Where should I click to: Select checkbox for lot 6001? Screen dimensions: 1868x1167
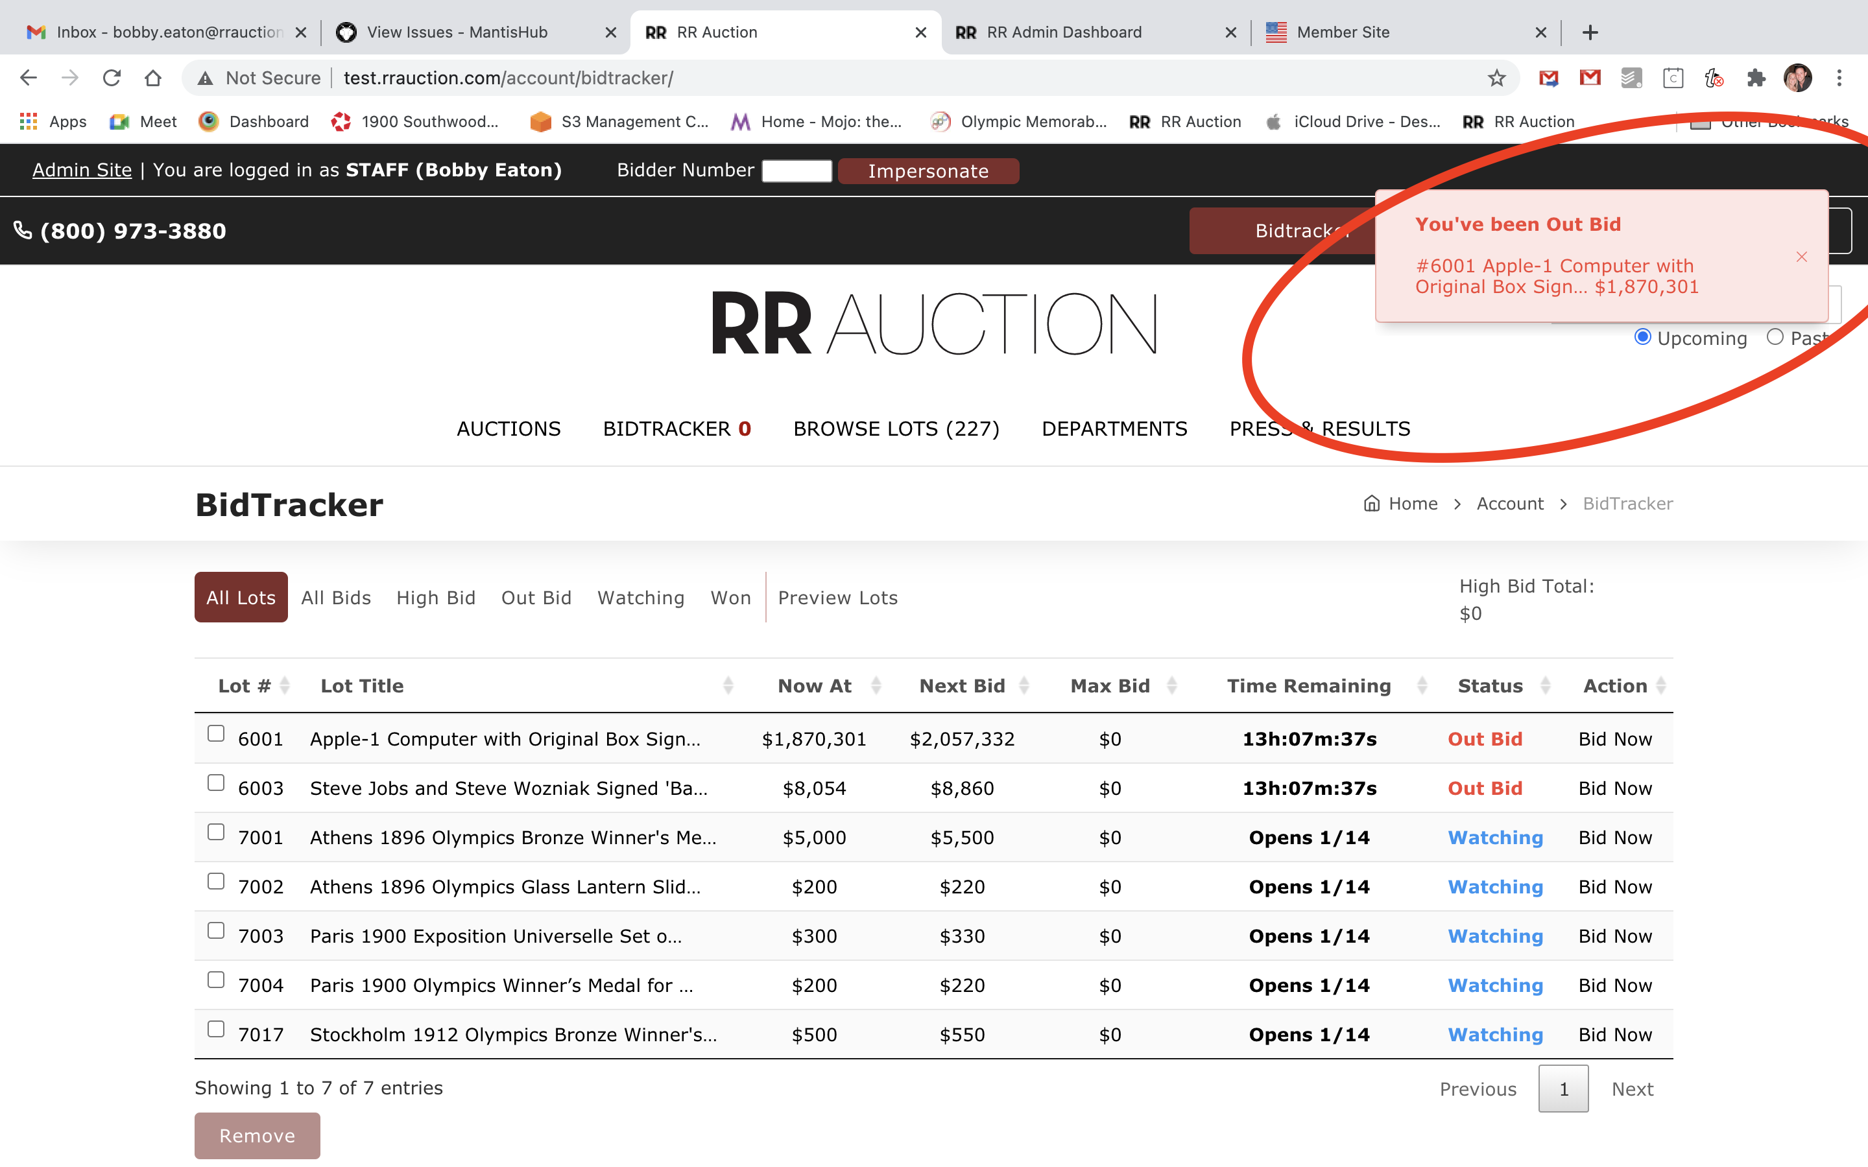click(216, 733)
